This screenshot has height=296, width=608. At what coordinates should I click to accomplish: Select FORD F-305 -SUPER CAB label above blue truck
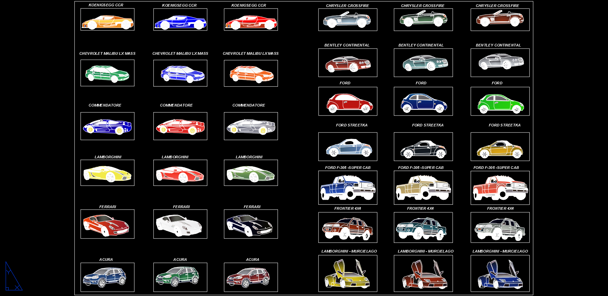[348, 168]
